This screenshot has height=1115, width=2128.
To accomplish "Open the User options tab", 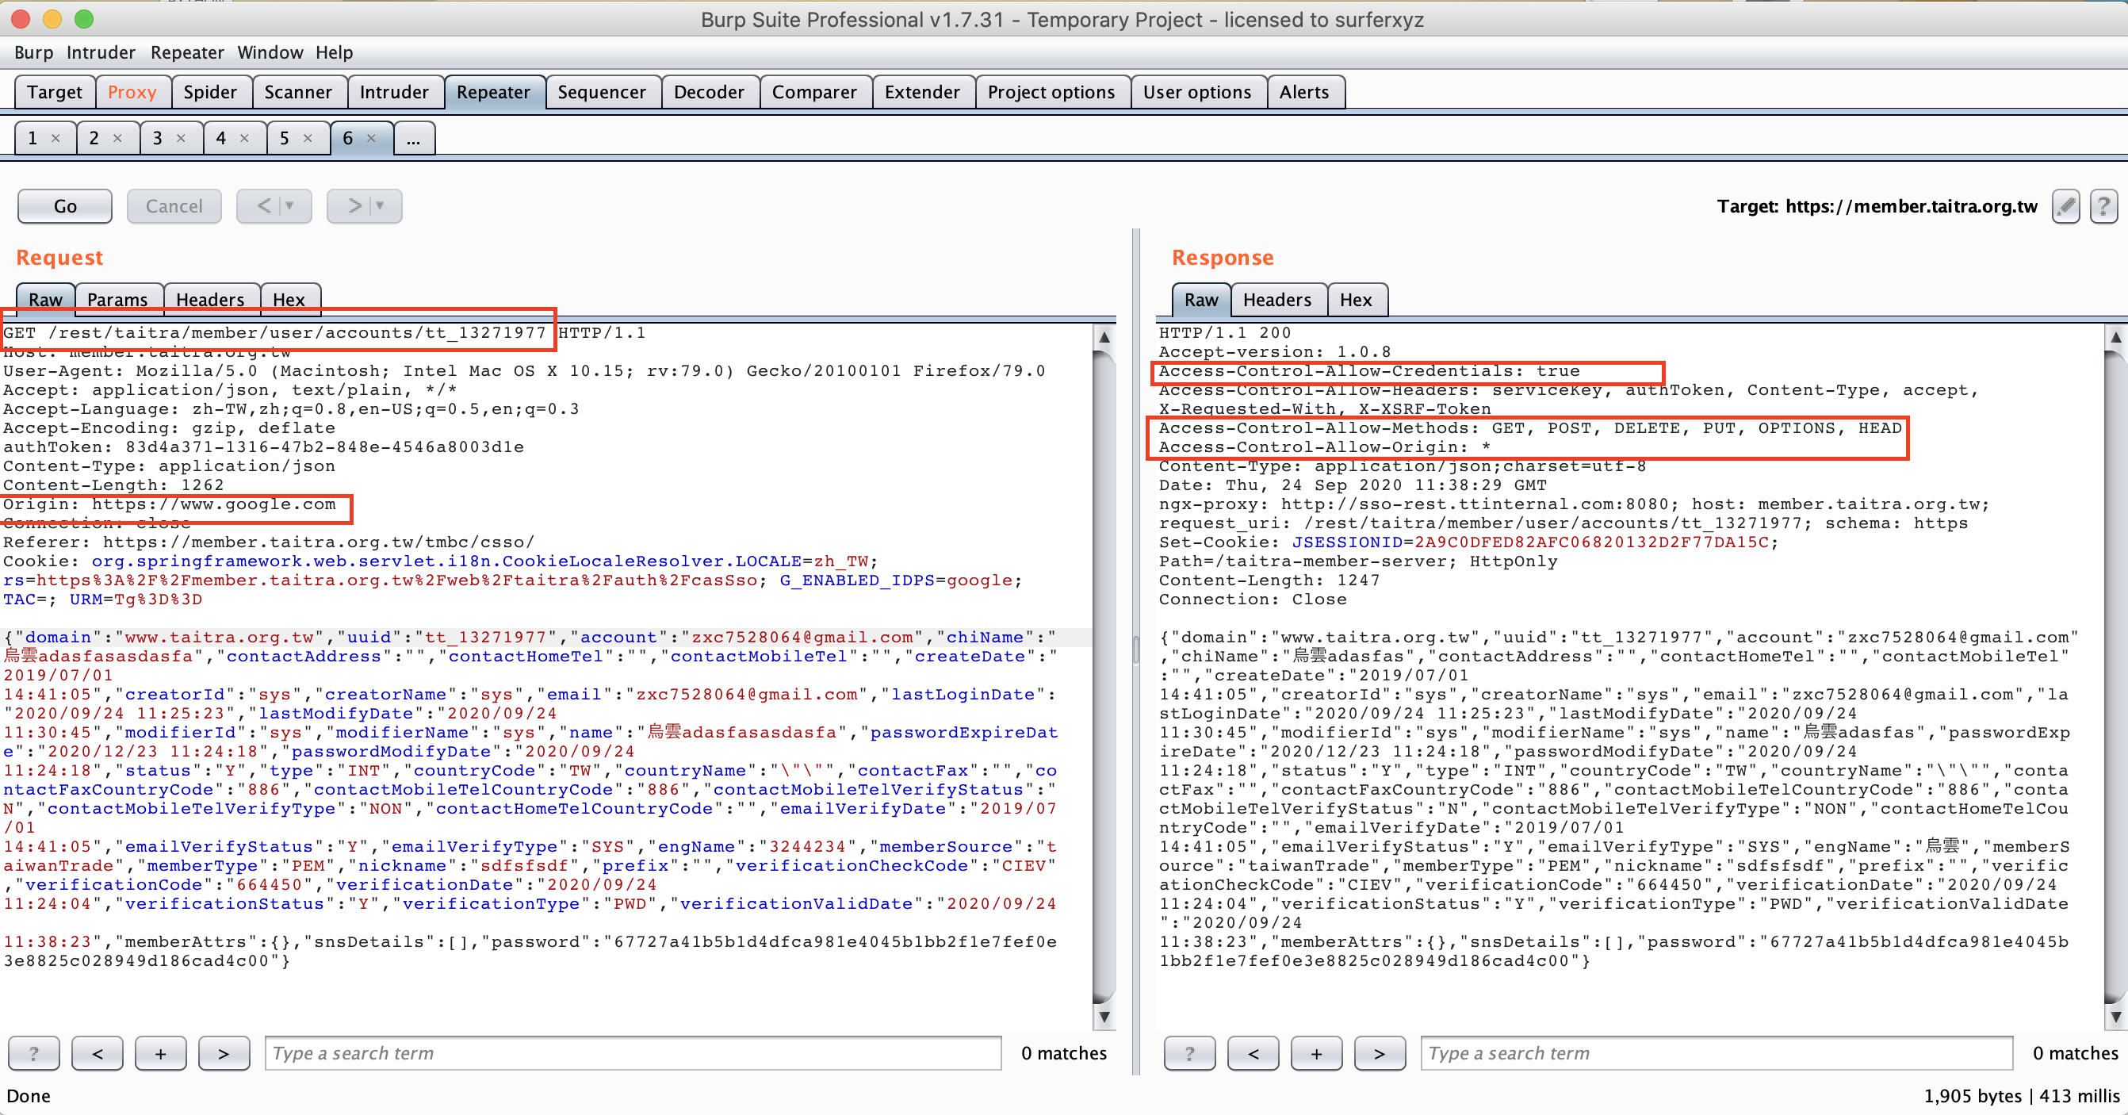I will point(1197,92).
